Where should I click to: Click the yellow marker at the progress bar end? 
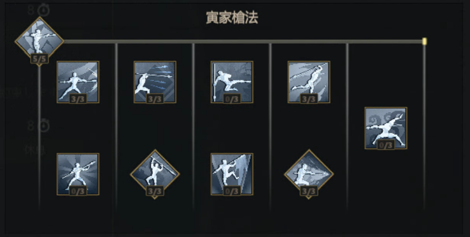(425, 41)
